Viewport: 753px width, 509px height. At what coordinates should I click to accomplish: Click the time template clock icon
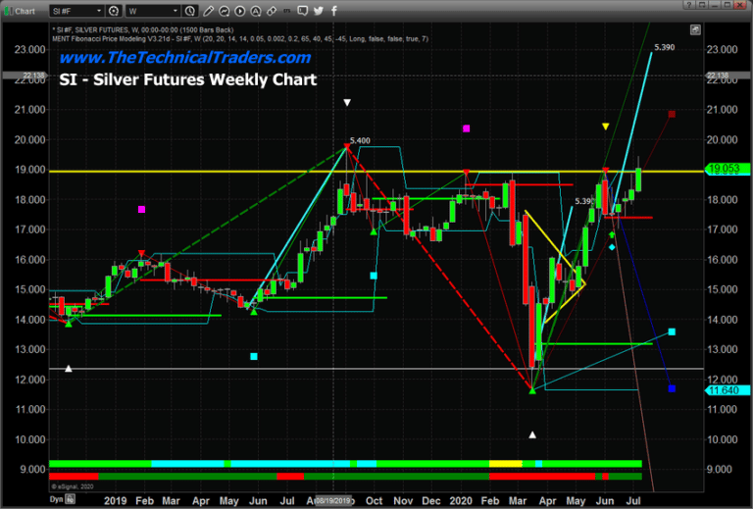click(x=189, y=11)
